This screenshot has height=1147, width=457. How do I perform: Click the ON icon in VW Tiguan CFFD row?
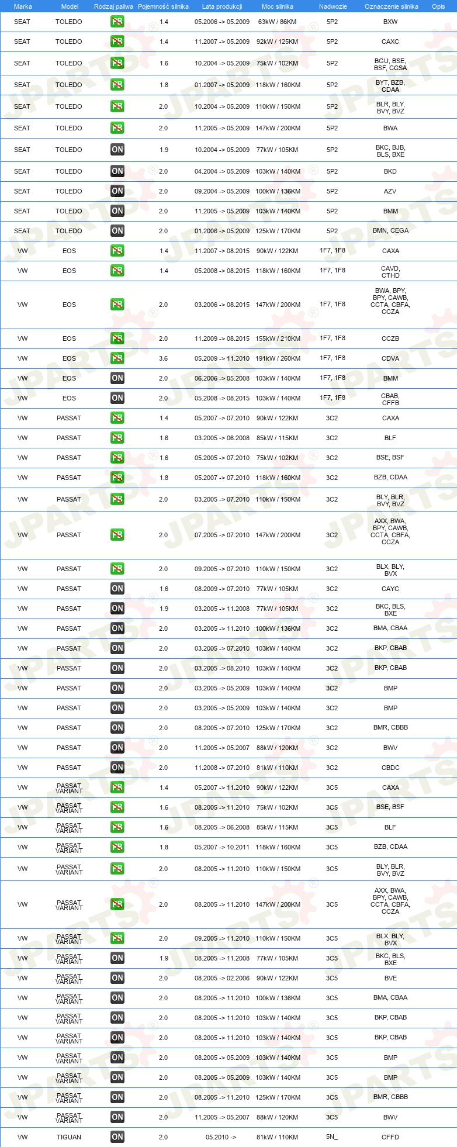pyautogui.click(x=117, y=1137)
